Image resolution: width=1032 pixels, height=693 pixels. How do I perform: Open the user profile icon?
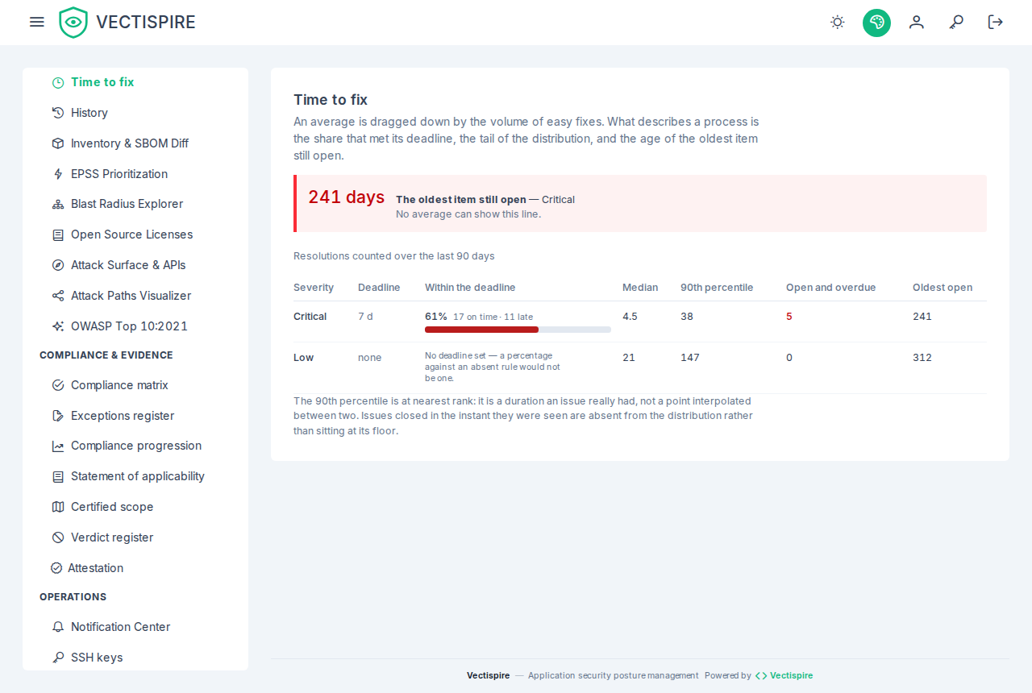tap(916, 22)
